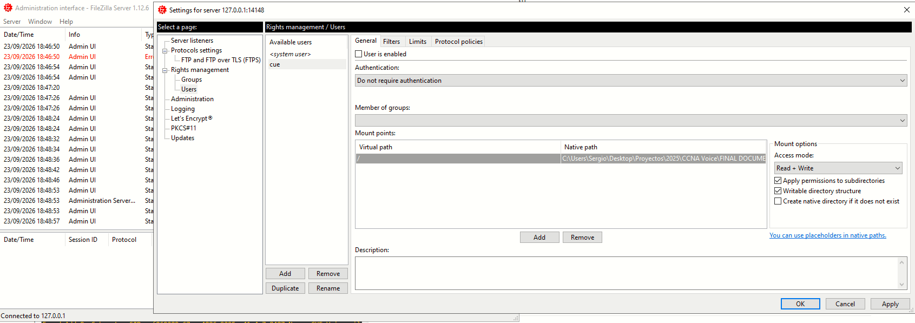The width and height of the screenshot is (915, 323).
Task: Rename the selected user
Action: coord(328,288)
